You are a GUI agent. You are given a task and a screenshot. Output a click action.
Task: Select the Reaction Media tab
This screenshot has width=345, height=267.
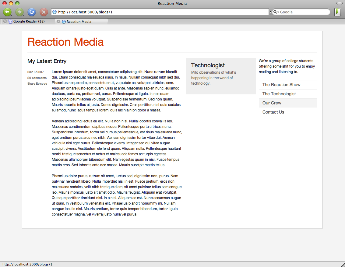click(81, 22)
